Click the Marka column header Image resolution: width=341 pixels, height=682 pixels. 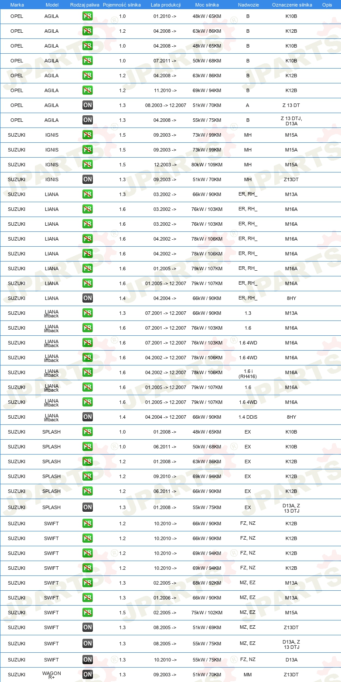[17, 5]
